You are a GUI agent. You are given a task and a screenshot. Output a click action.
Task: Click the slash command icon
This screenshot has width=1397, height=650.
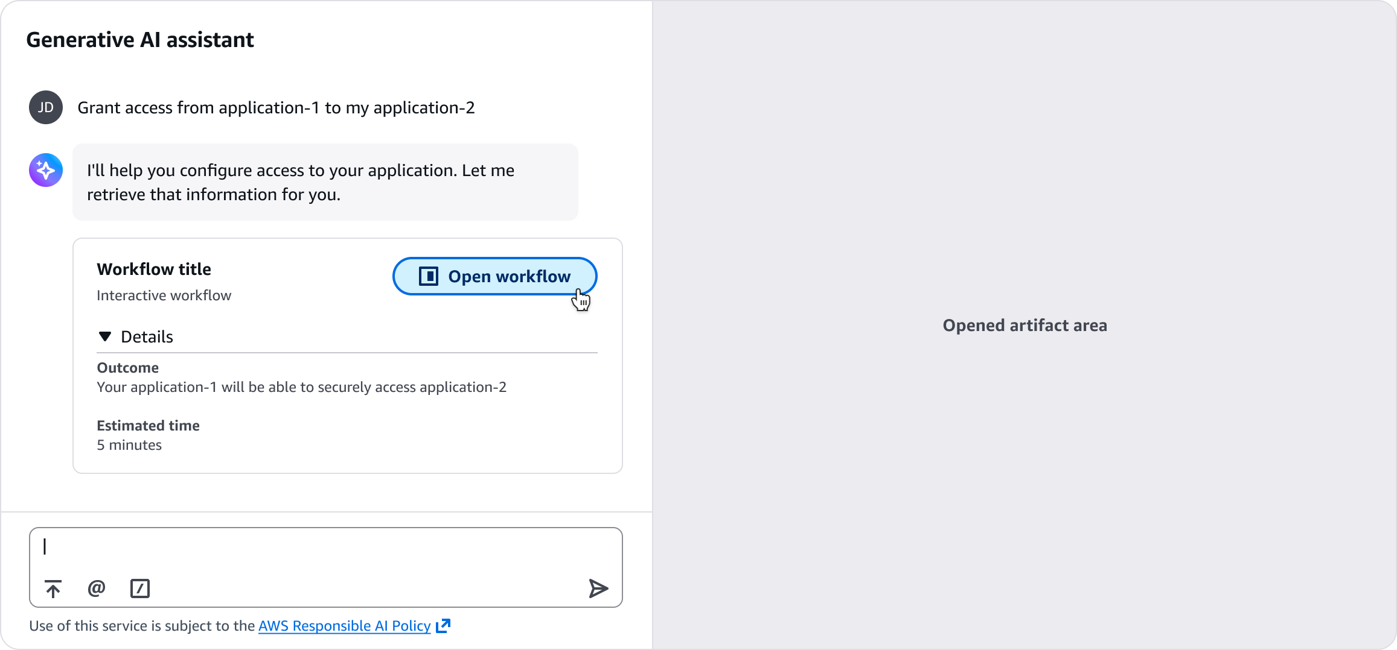pos(140,588)
